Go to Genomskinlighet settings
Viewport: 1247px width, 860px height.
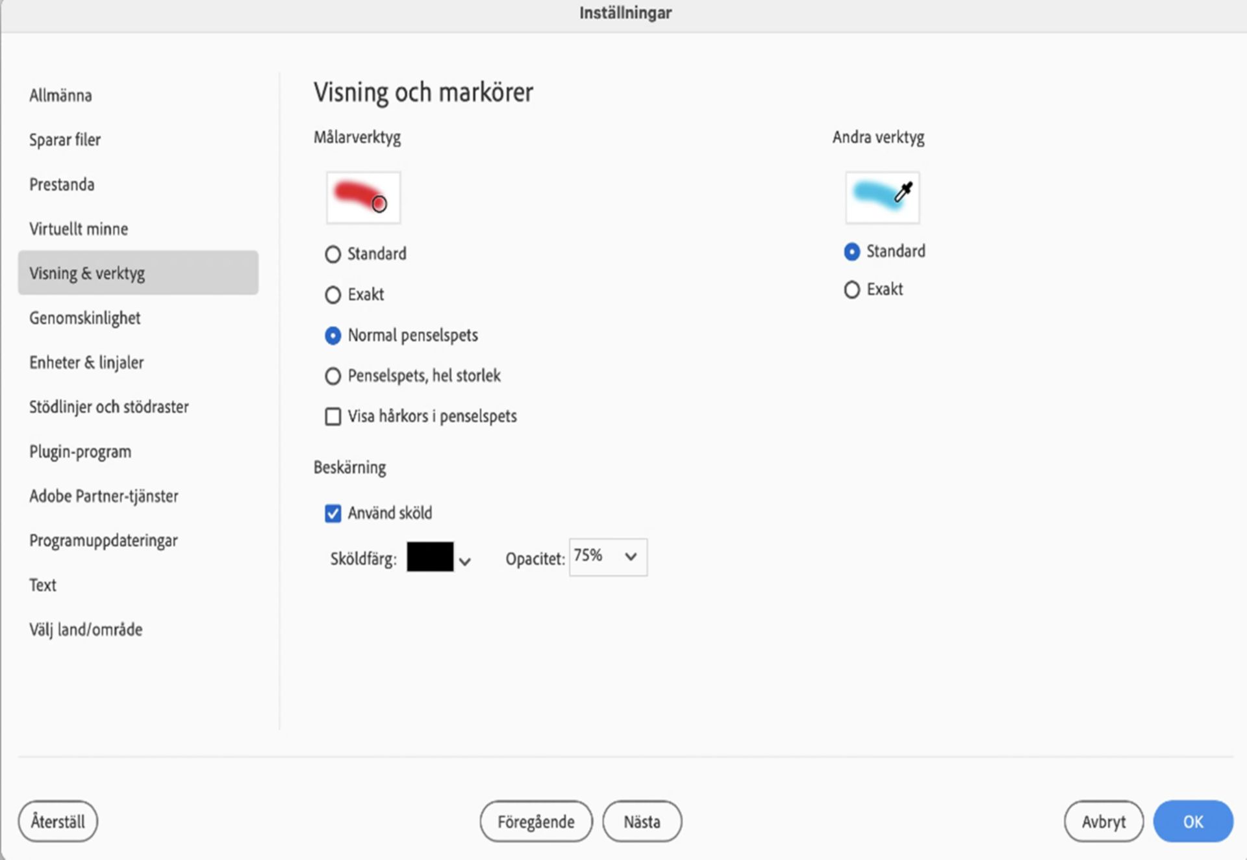pyautogui.click(x=84, y=318)
